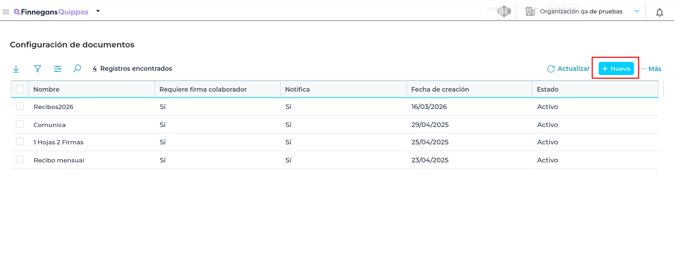Expand the Finnegans Quippos app dropdown arrow
The width and height of the screenshot is (674, 265).
(x=98, y=11)
